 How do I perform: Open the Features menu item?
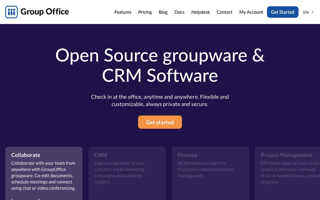pyautogui.click(x=123, y=12)
